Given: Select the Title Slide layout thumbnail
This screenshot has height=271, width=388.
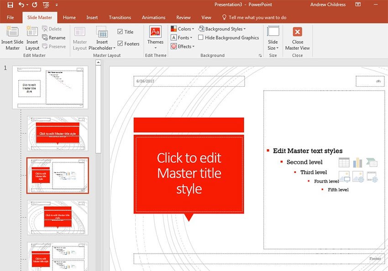Looking at the screenshot, I should point(58,134).
